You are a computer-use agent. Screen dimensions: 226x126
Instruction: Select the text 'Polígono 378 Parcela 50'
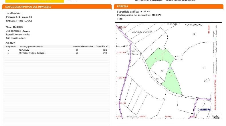[x=19, y=17]
